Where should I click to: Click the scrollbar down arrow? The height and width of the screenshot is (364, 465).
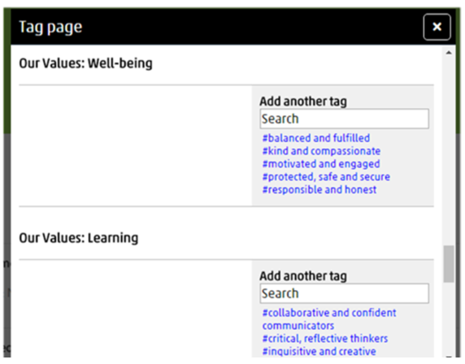point(449,357)
